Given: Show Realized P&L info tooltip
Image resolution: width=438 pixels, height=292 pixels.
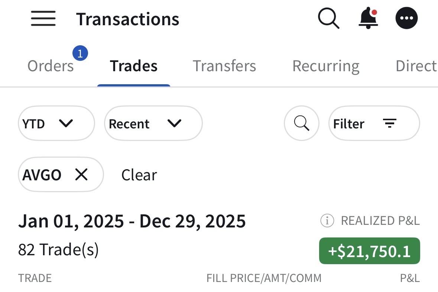Looking at the screenshot, I should tap(327, 221).
